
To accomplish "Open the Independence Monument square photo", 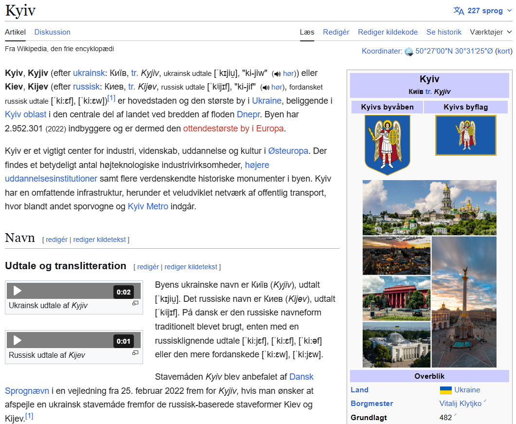I will 464,301.
